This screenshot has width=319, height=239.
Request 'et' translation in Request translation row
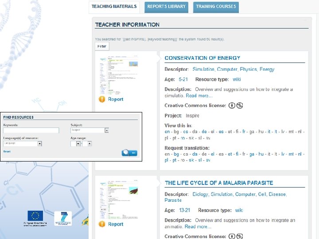pos(230,154)
